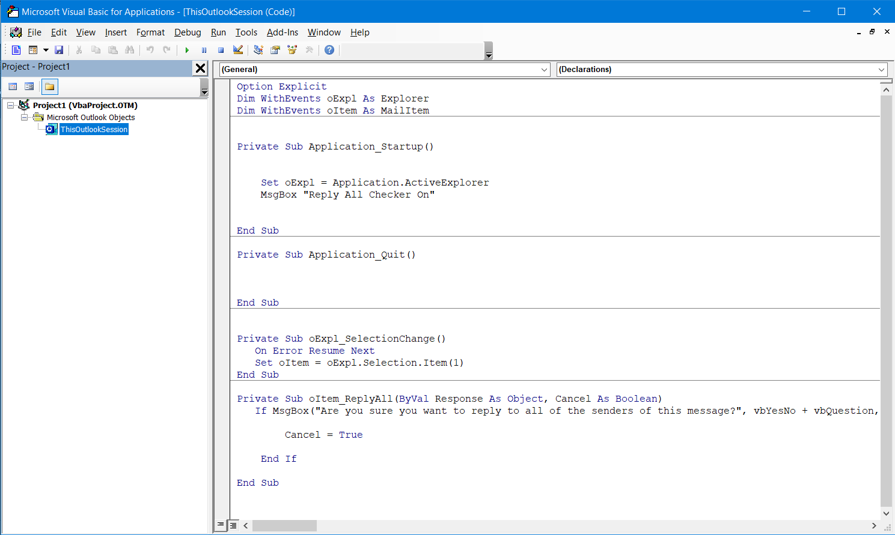Click vertical scrollbar down arrow
The width and height of the screenshot is (895, 535).
(x=886, y=513)
